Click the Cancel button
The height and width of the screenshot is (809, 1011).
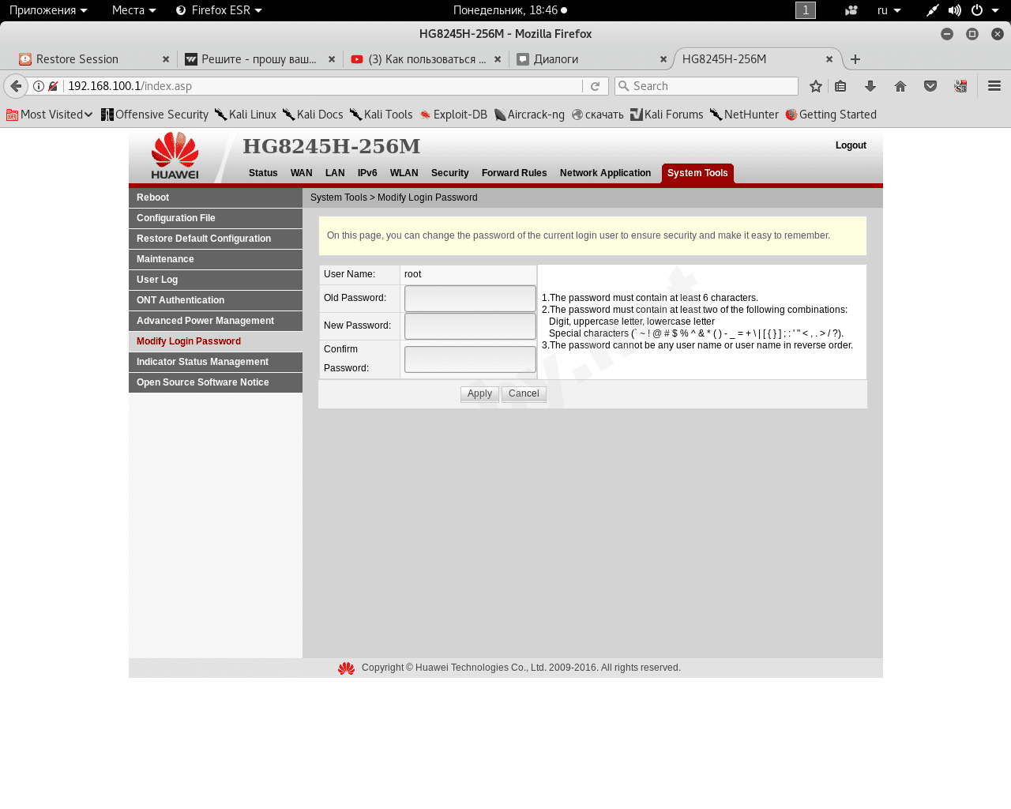[x=524, y=394]
